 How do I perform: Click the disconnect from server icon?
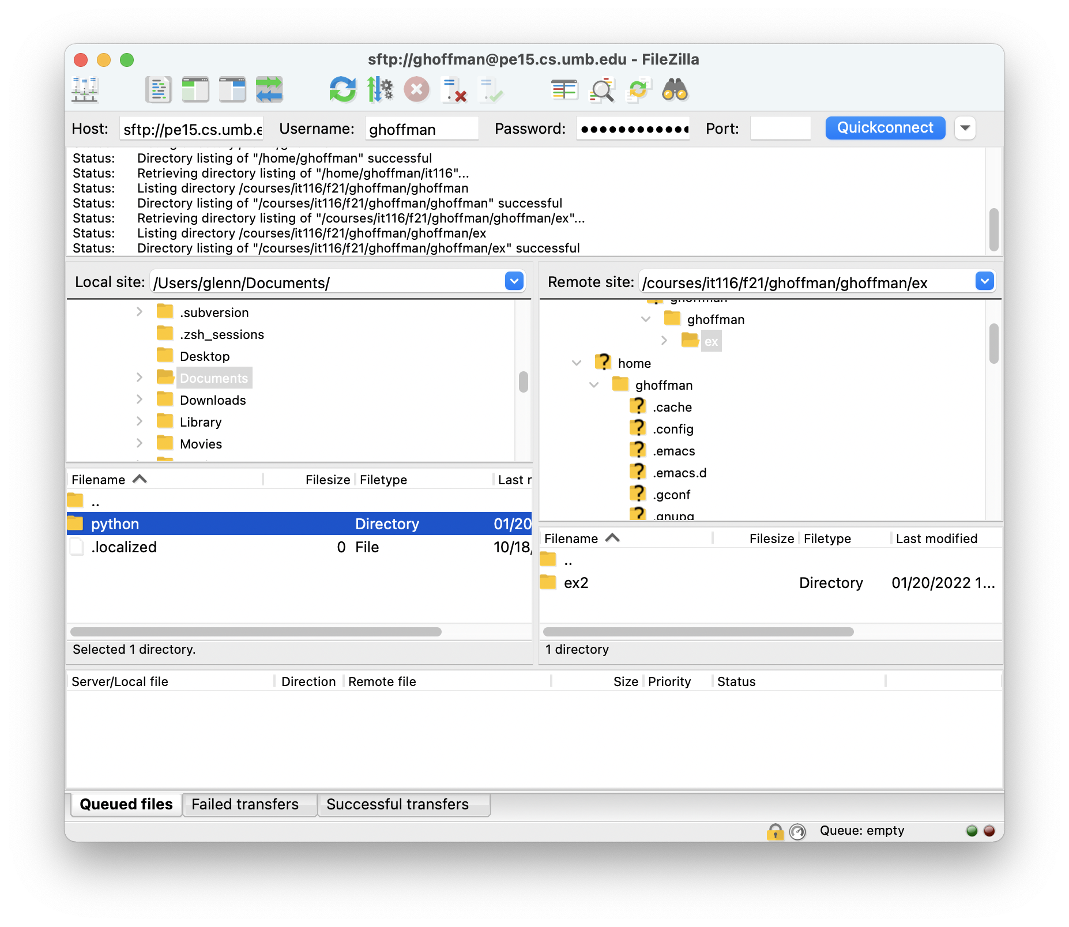pyautogui.click(x=454, y=90)
